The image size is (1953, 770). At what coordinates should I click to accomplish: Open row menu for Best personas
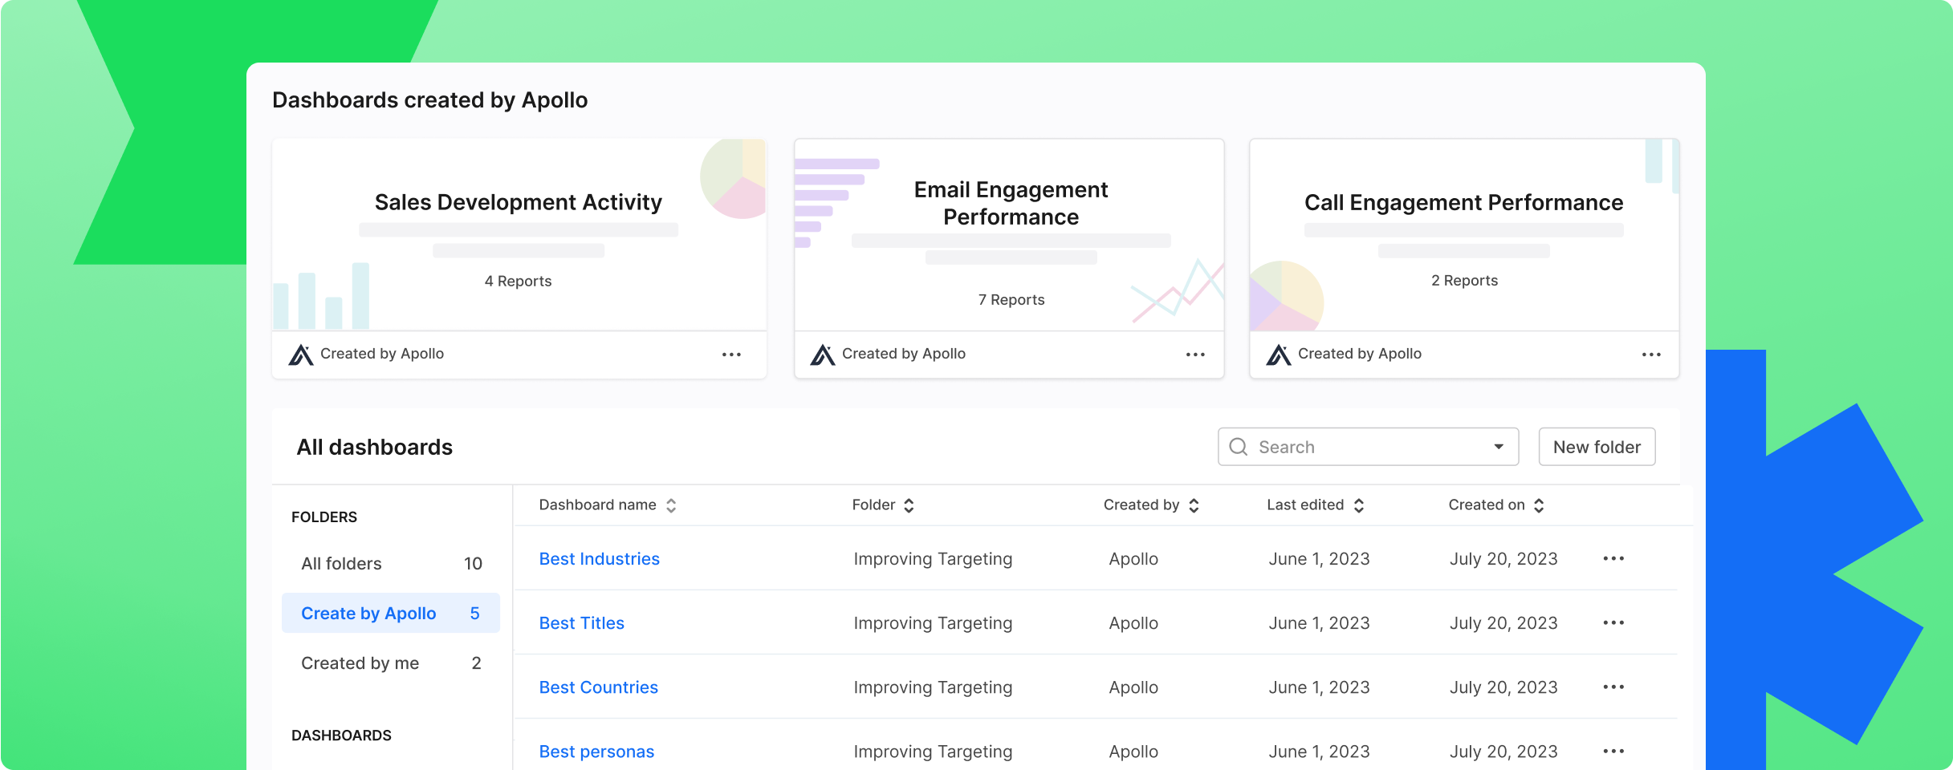(x=1613, y=751)
